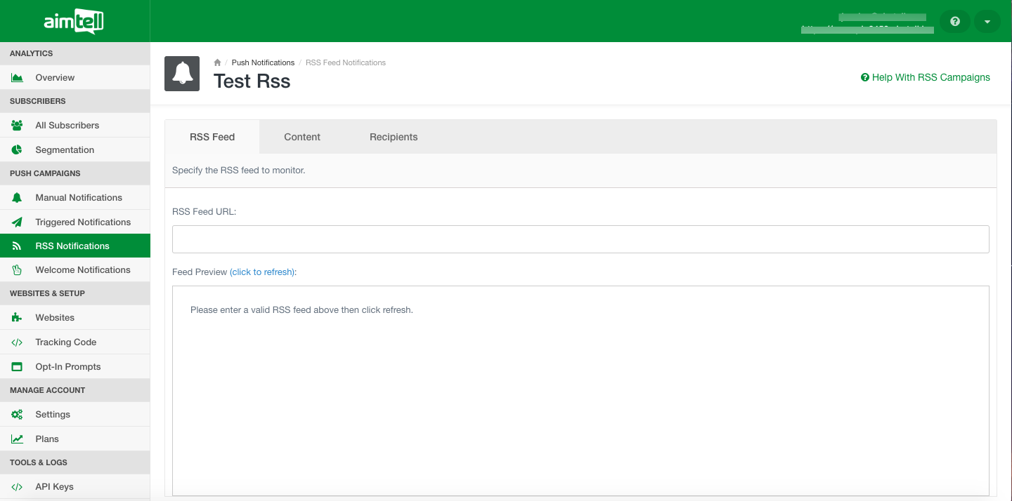
Task: Select the RSS Feed tab
Action: pyautogui.click(x=212, y=137)
